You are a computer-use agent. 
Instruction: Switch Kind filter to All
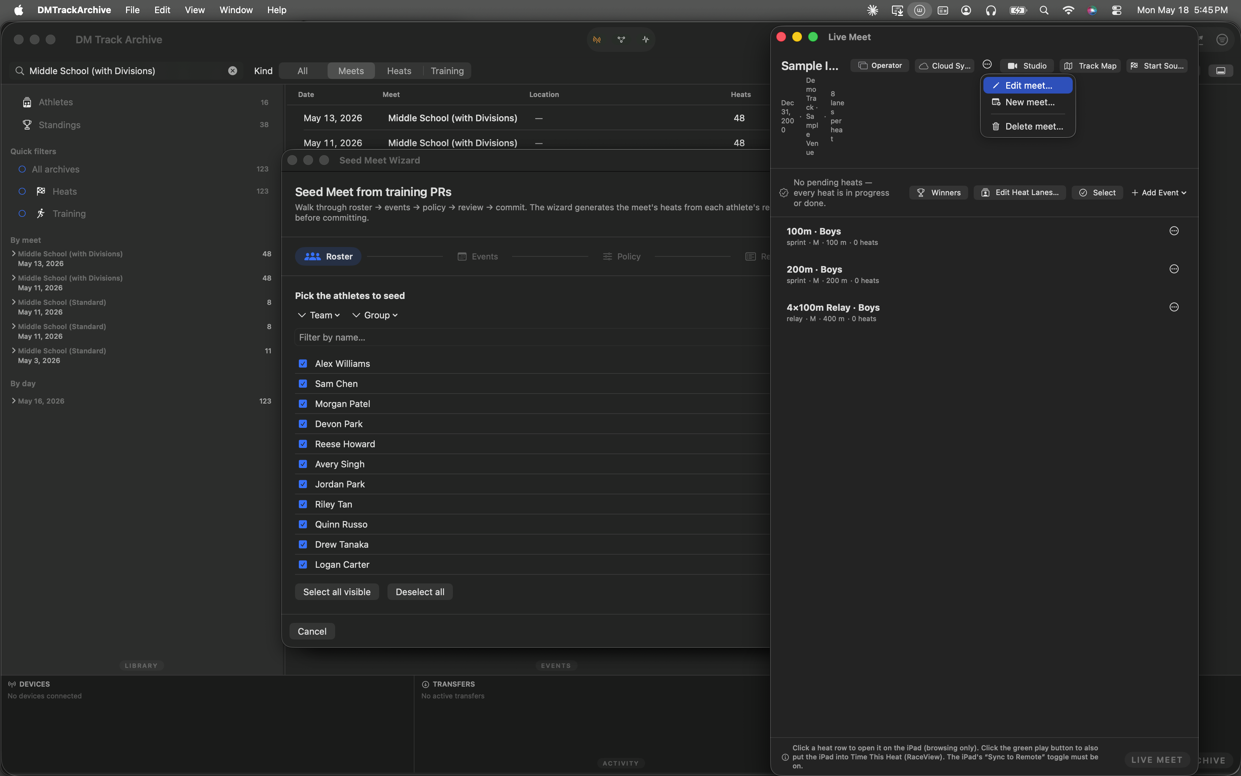point(303,71)
